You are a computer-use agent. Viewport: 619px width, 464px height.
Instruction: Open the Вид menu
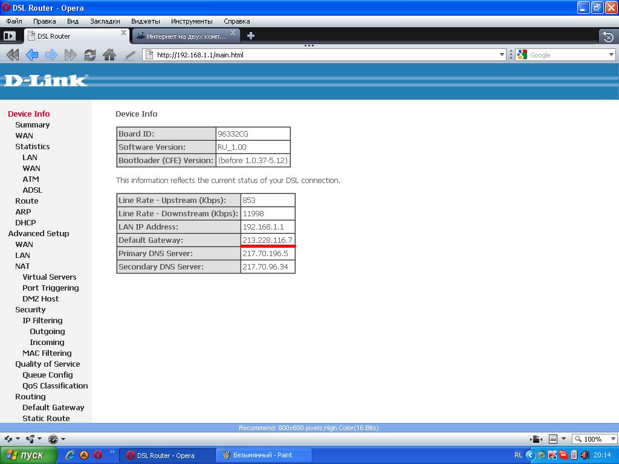click(x=73, y=21)
